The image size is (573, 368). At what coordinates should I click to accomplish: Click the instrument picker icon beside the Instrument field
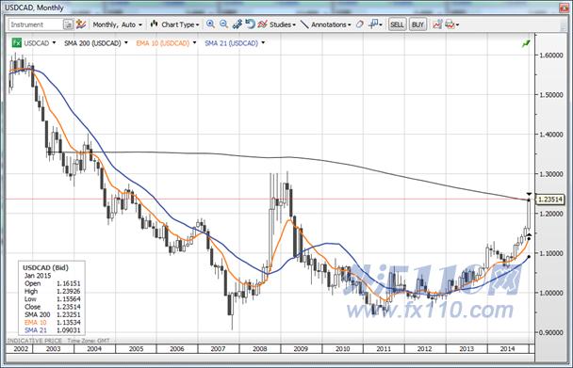pyautogui.click(x=68, y=24)
